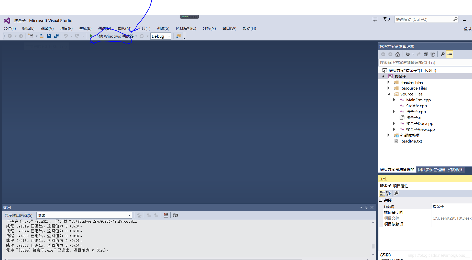Viewport: 472px width, 260px height.
Task: Click the green start debugging arrow
Action: [x=91, y=36]
